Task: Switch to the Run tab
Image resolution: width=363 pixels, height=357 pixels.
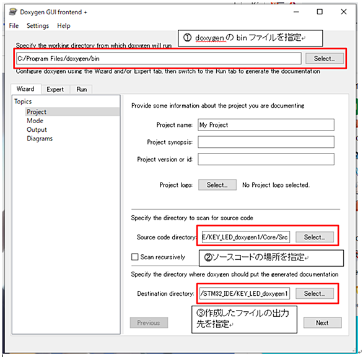Action: click(82, 89)
